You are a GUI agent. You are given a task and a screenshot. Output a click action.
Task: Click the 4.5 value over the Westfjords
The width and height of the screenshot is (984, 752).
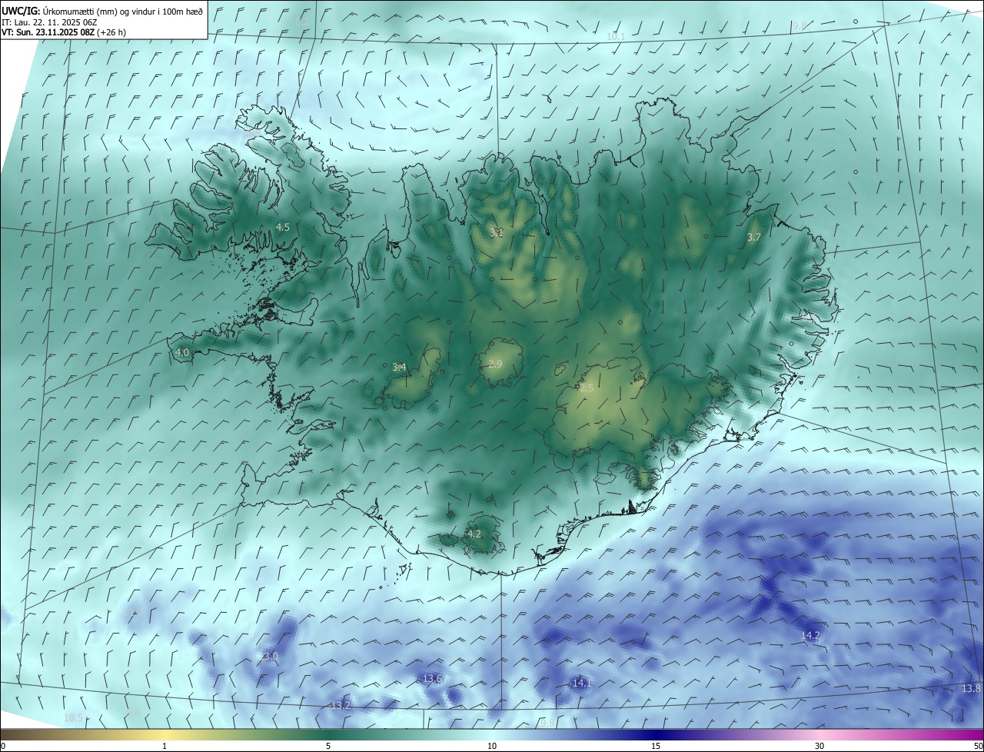pos(283,227)
